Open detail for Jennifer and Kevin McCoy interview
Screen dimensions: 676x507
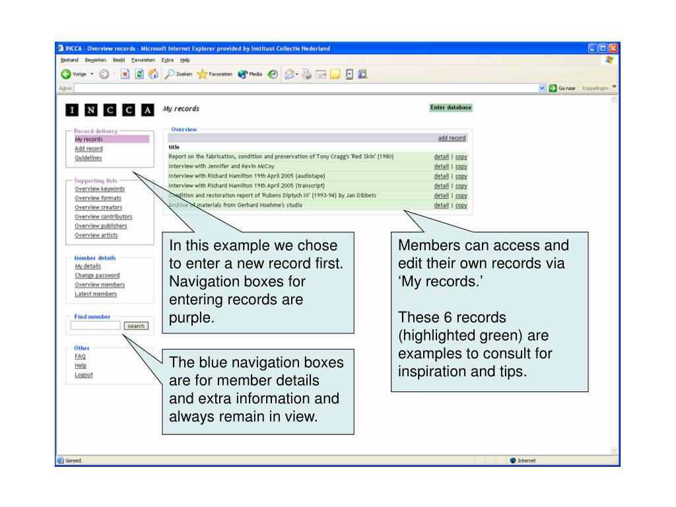point(442,166)
